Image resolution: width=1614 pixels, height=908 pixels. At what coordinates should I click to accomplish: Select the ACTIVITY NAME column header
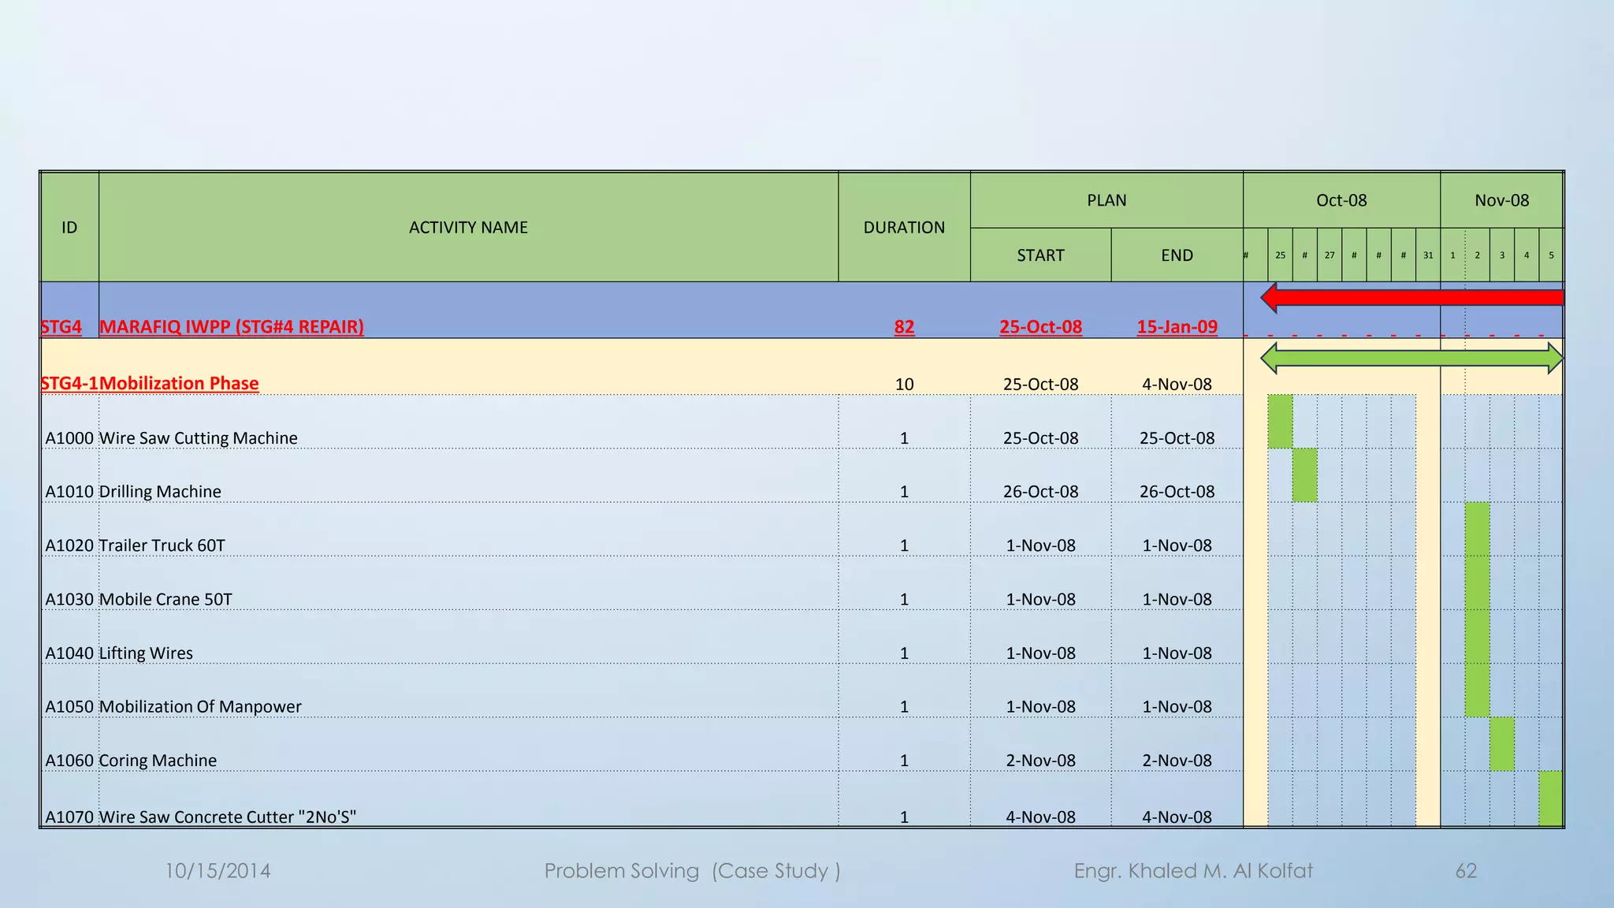pyautogui.click(x=468, y=227)
